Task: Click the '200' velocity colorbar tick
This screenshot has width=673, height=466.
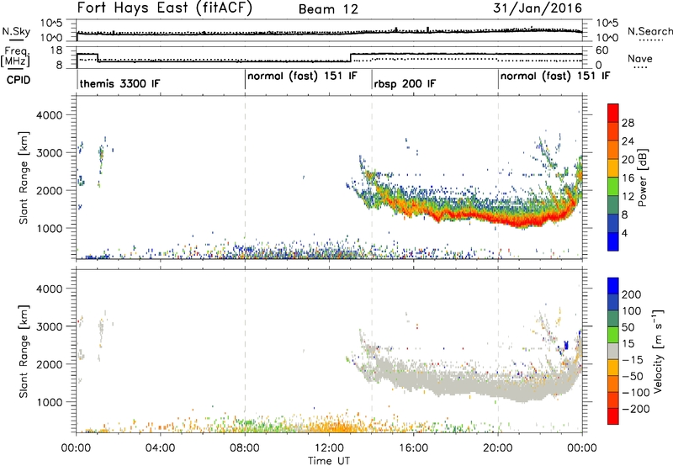Action: click(632, 294)
